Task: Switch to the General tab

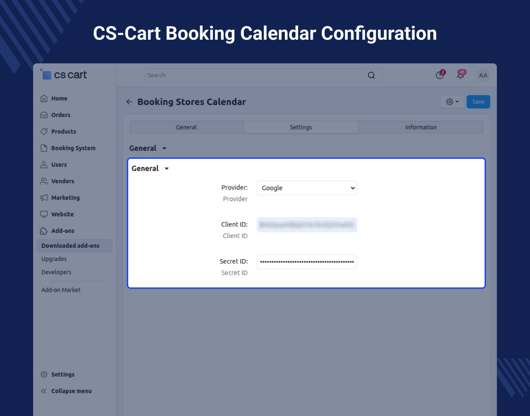Action: coord(186,127)
